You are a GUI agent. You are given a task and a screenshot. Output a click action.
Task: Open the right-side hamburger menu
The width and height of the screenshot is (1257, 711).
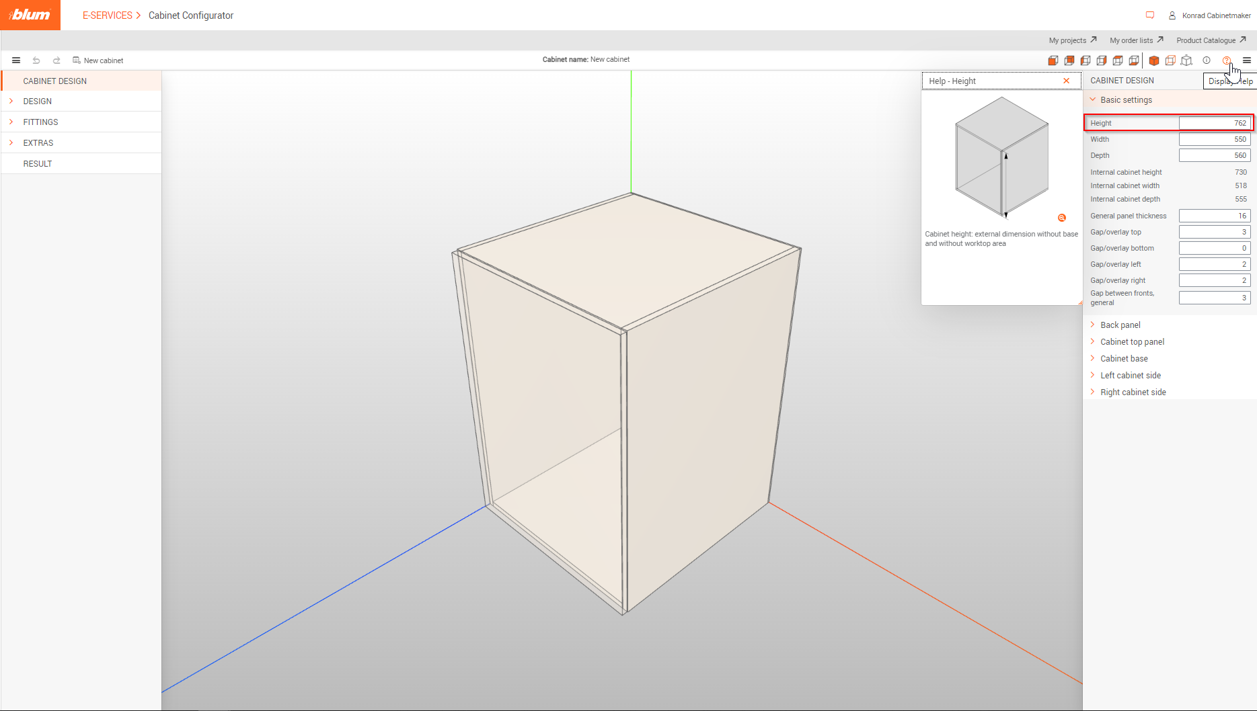click(x=1247, y=60)
